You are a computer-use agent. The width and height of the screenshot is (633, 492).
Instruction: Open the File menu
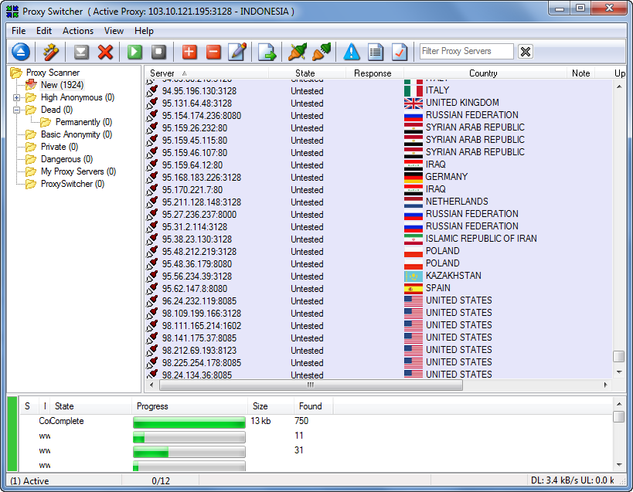click(19, 31)
